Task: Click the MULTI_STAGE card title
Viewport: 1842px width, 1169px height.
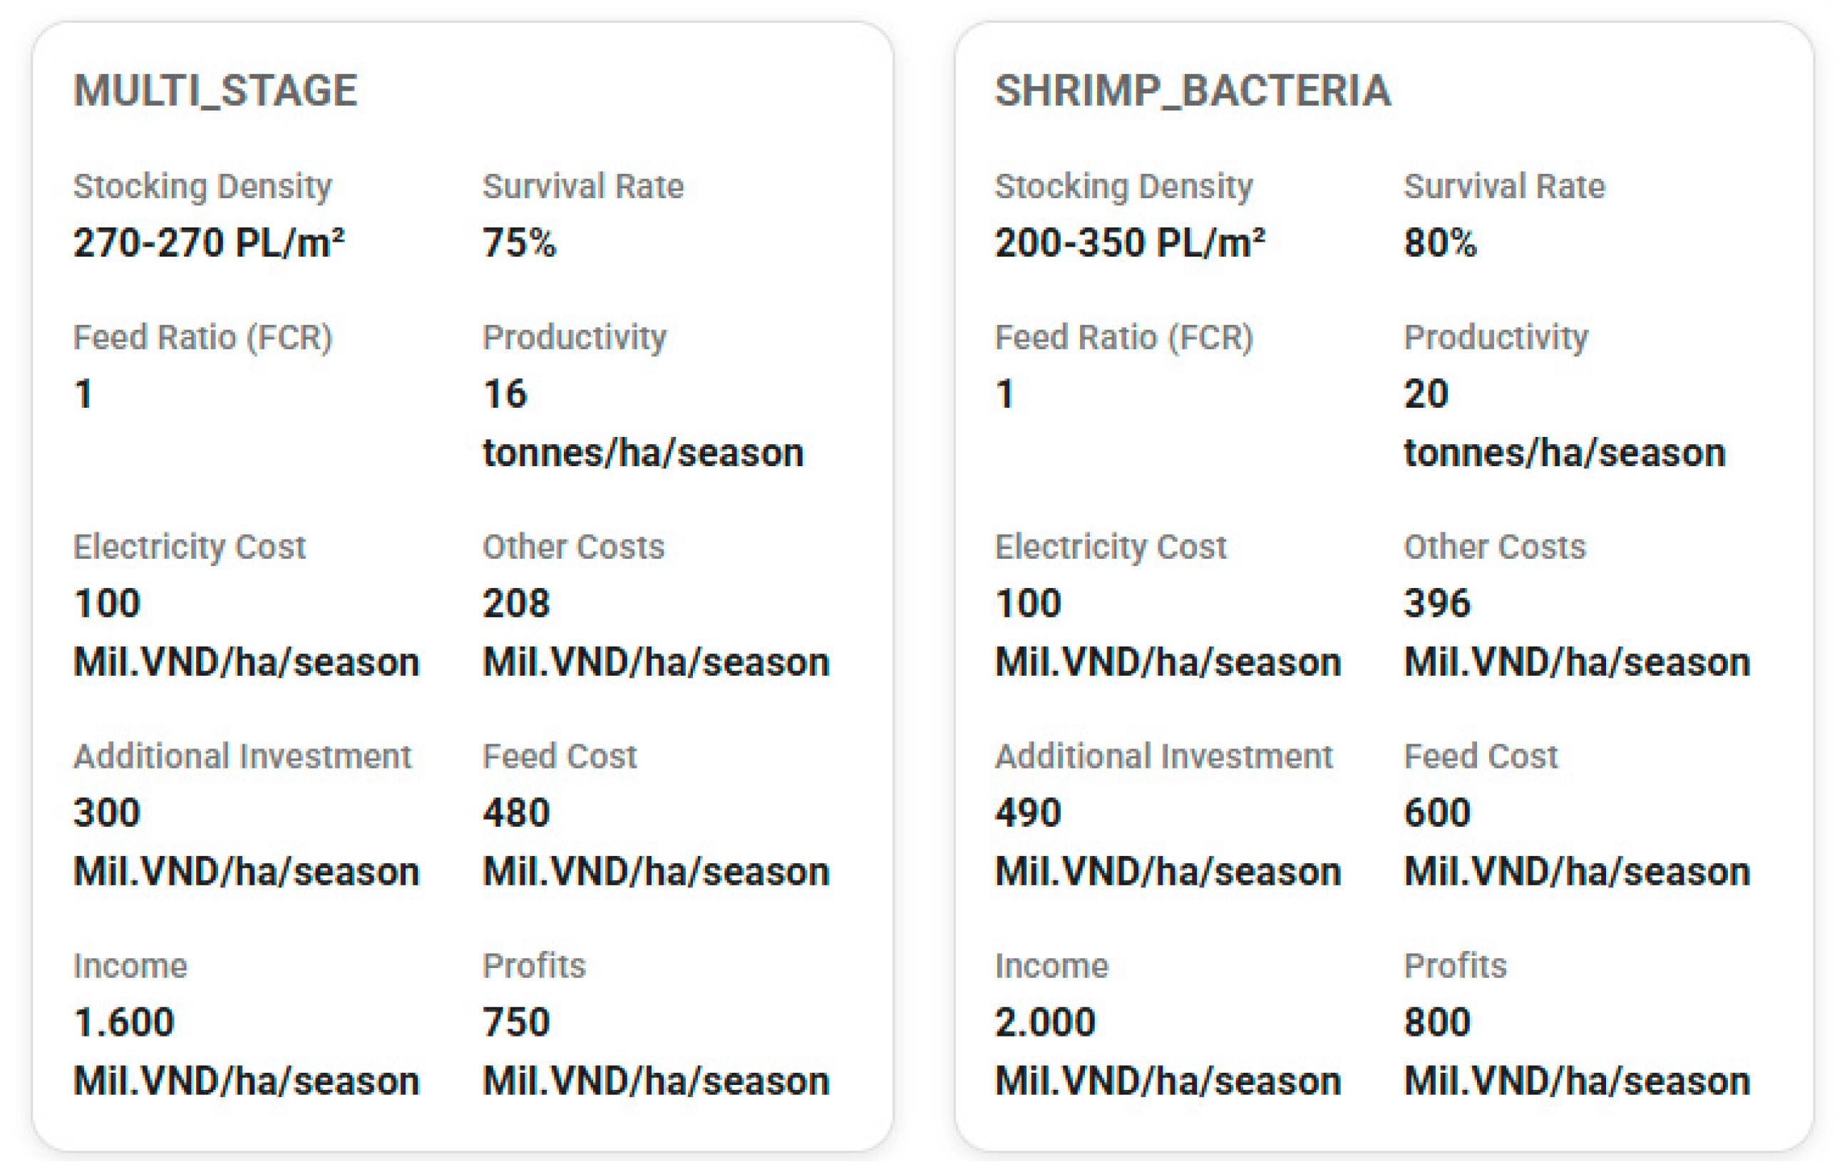Action: [215, 91]
